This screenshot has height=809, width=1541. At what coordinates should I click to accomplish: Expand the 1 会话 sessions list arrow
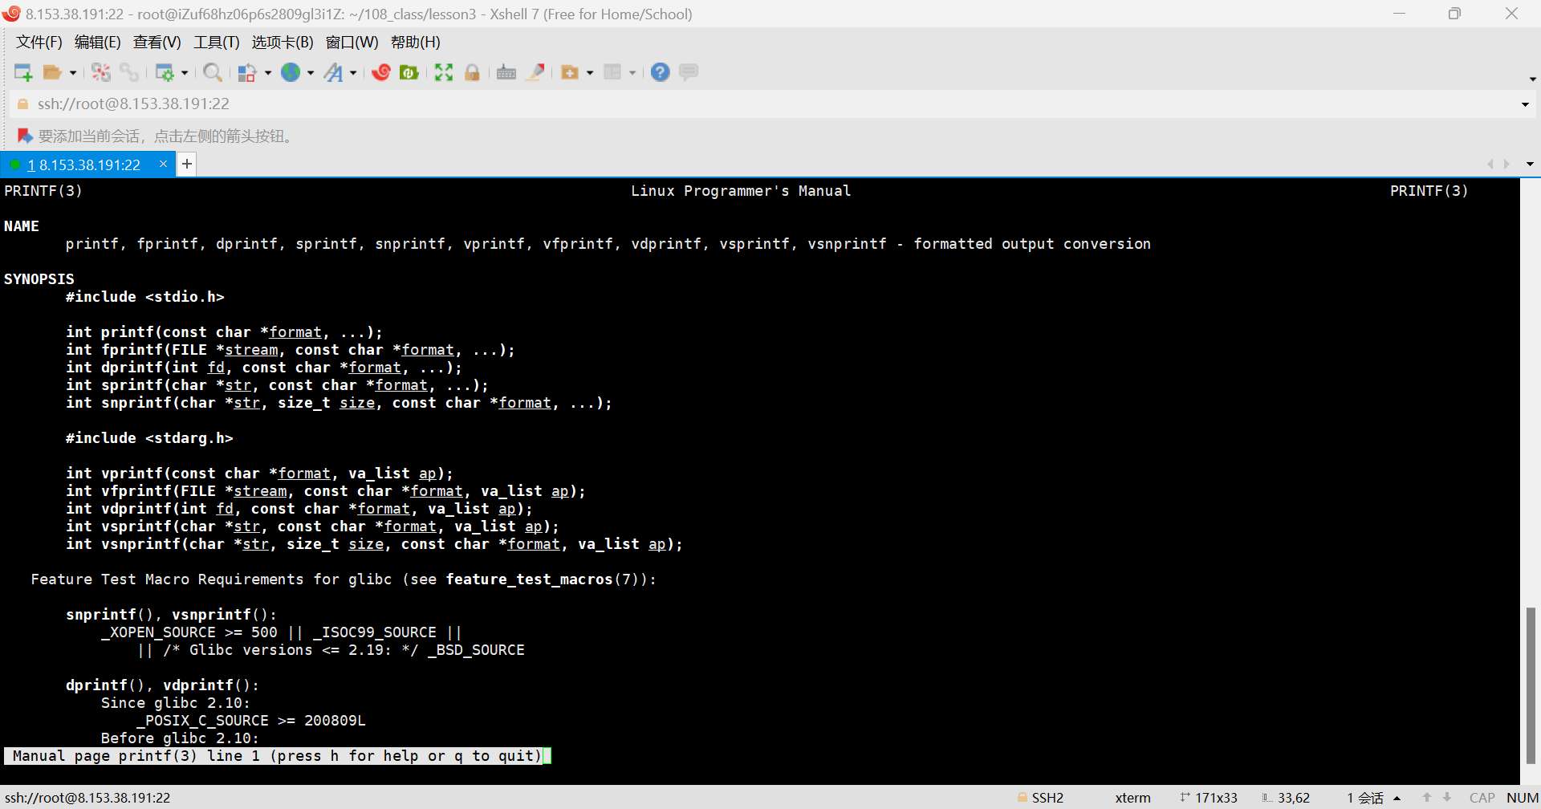pos(1397,798)
